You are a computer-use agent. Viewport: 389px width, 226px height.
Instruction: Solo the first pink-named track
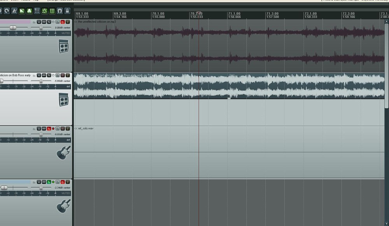pos(67,22)
